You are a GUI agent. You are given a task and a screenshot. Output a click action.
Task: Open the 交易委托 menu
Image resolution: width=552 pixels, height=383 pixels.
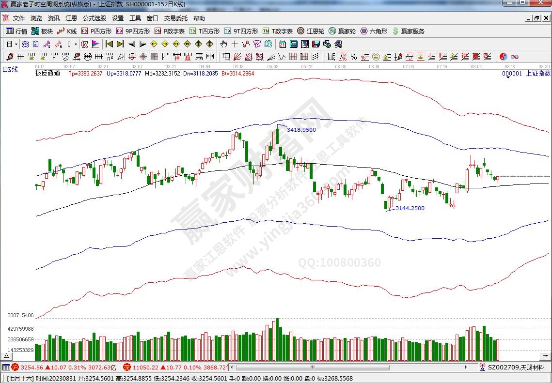(x=175, y=18)
